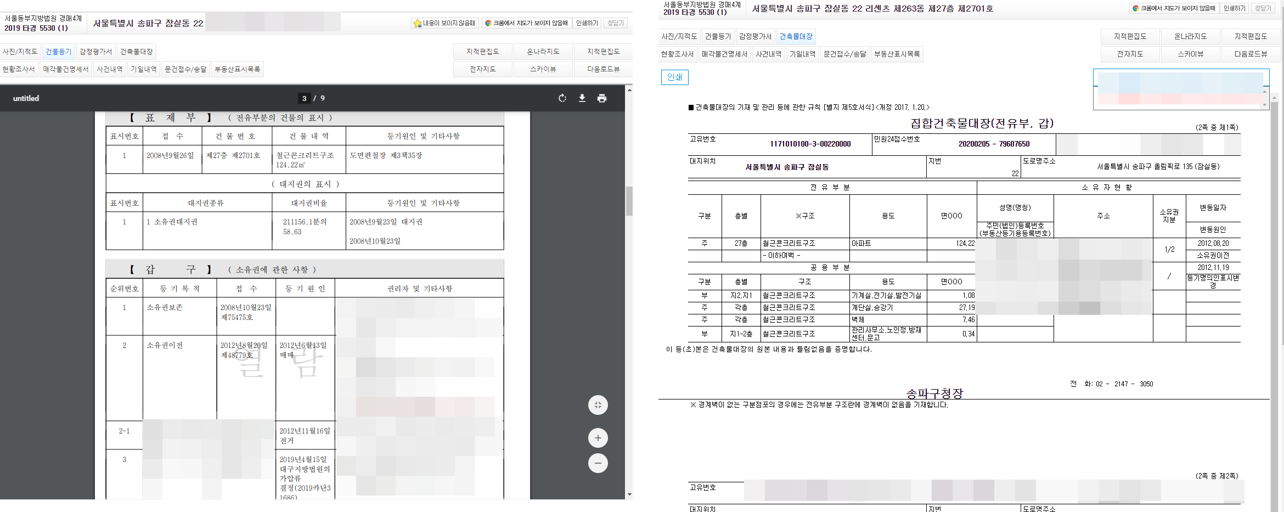Click left window's '크롬에서 지도가 보이지 않을때' button
The height and width of the screenshot is (512, 1284).
click(x=527, y=23)
